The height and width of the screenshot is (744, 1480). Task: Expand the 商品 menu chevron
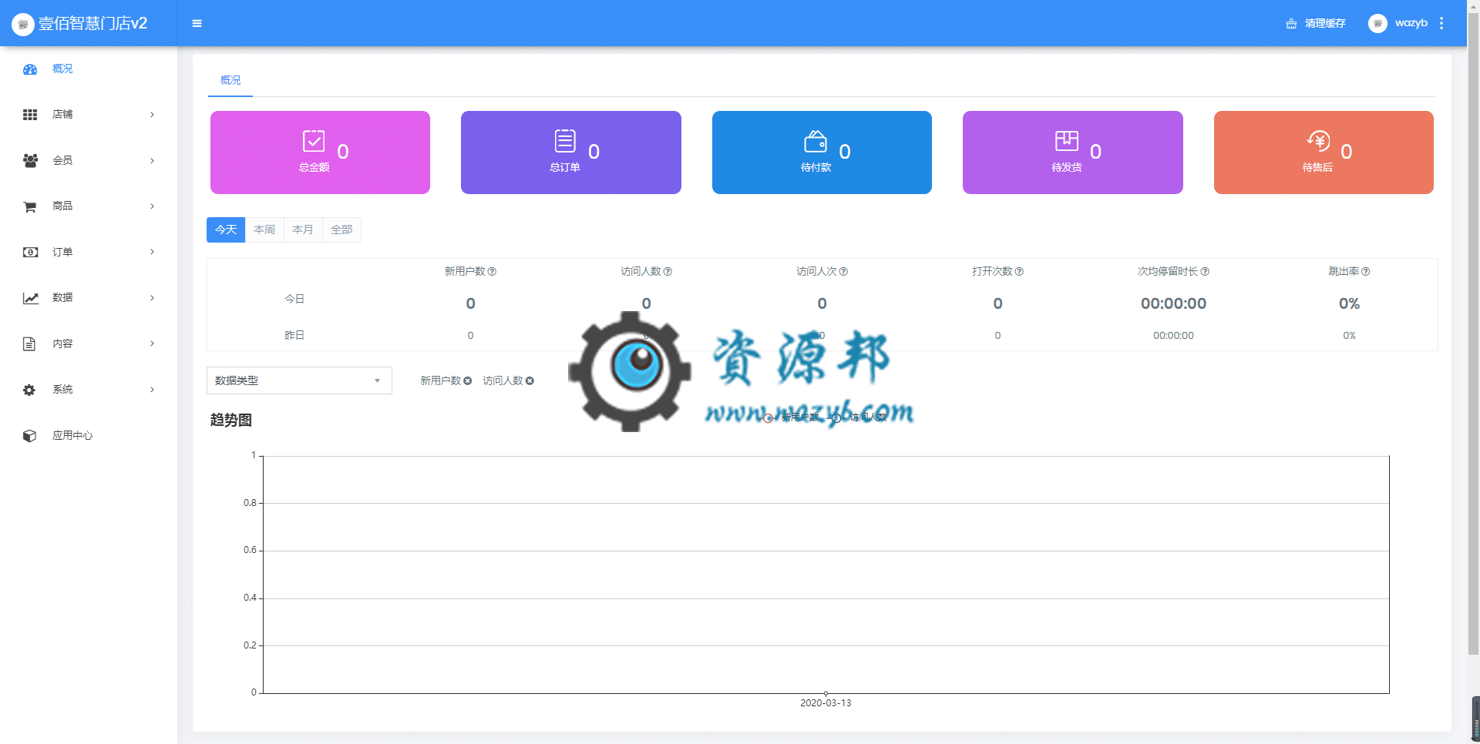[152, 206]
